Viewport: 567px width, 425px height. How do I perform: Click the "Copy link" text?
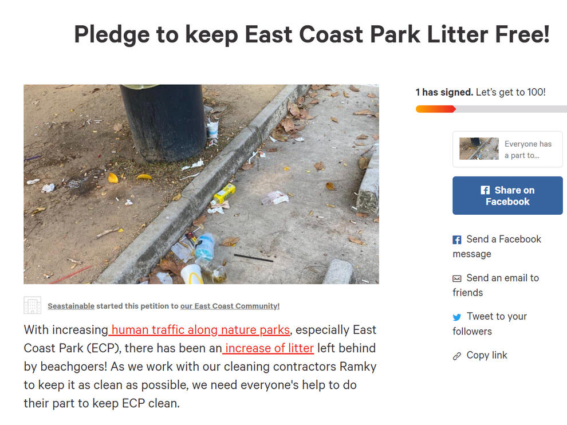click(487, 355)
